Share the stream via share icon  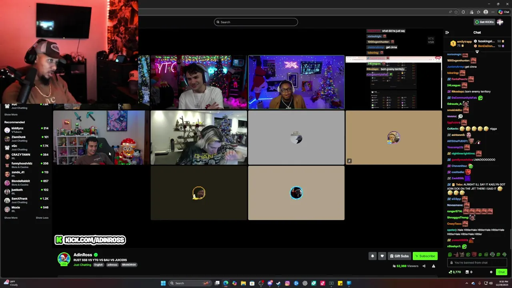coord(424,266)
